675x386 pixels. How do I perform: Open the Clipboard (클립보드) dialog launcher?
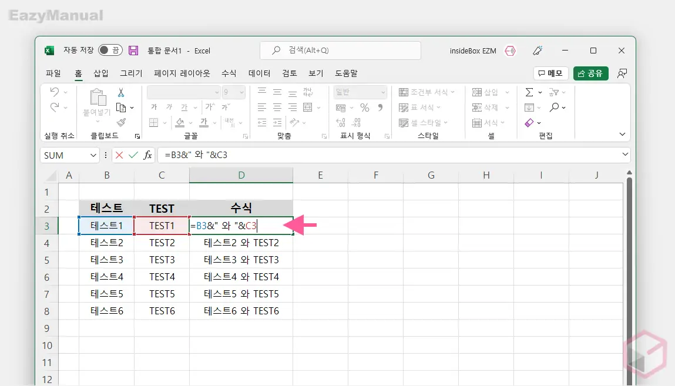point(137,136)
